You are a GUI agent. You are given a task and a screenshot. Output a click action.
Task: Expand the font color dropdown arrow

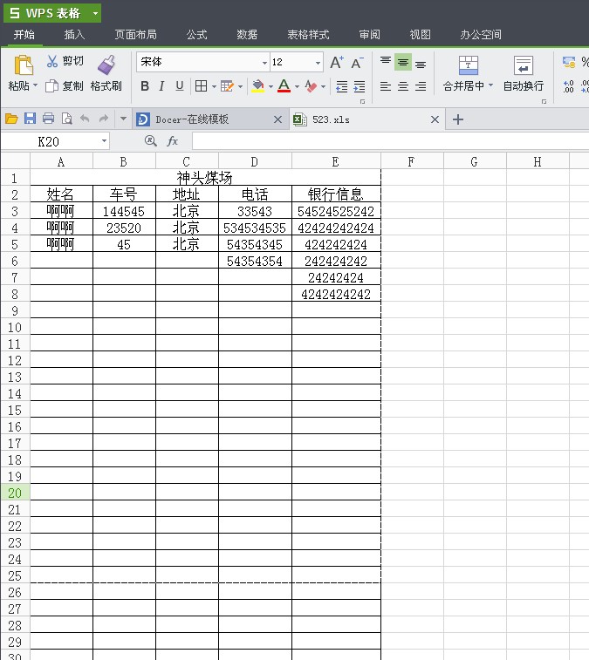[x=297, y=86]
